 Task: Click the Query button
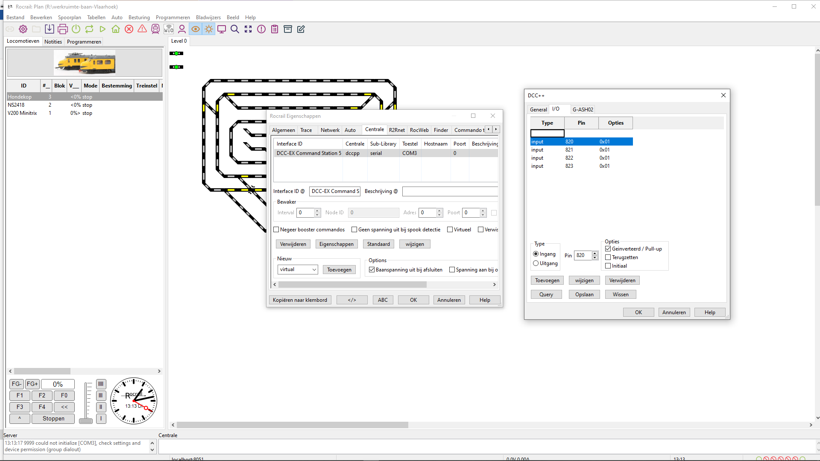tap(546, 295)
